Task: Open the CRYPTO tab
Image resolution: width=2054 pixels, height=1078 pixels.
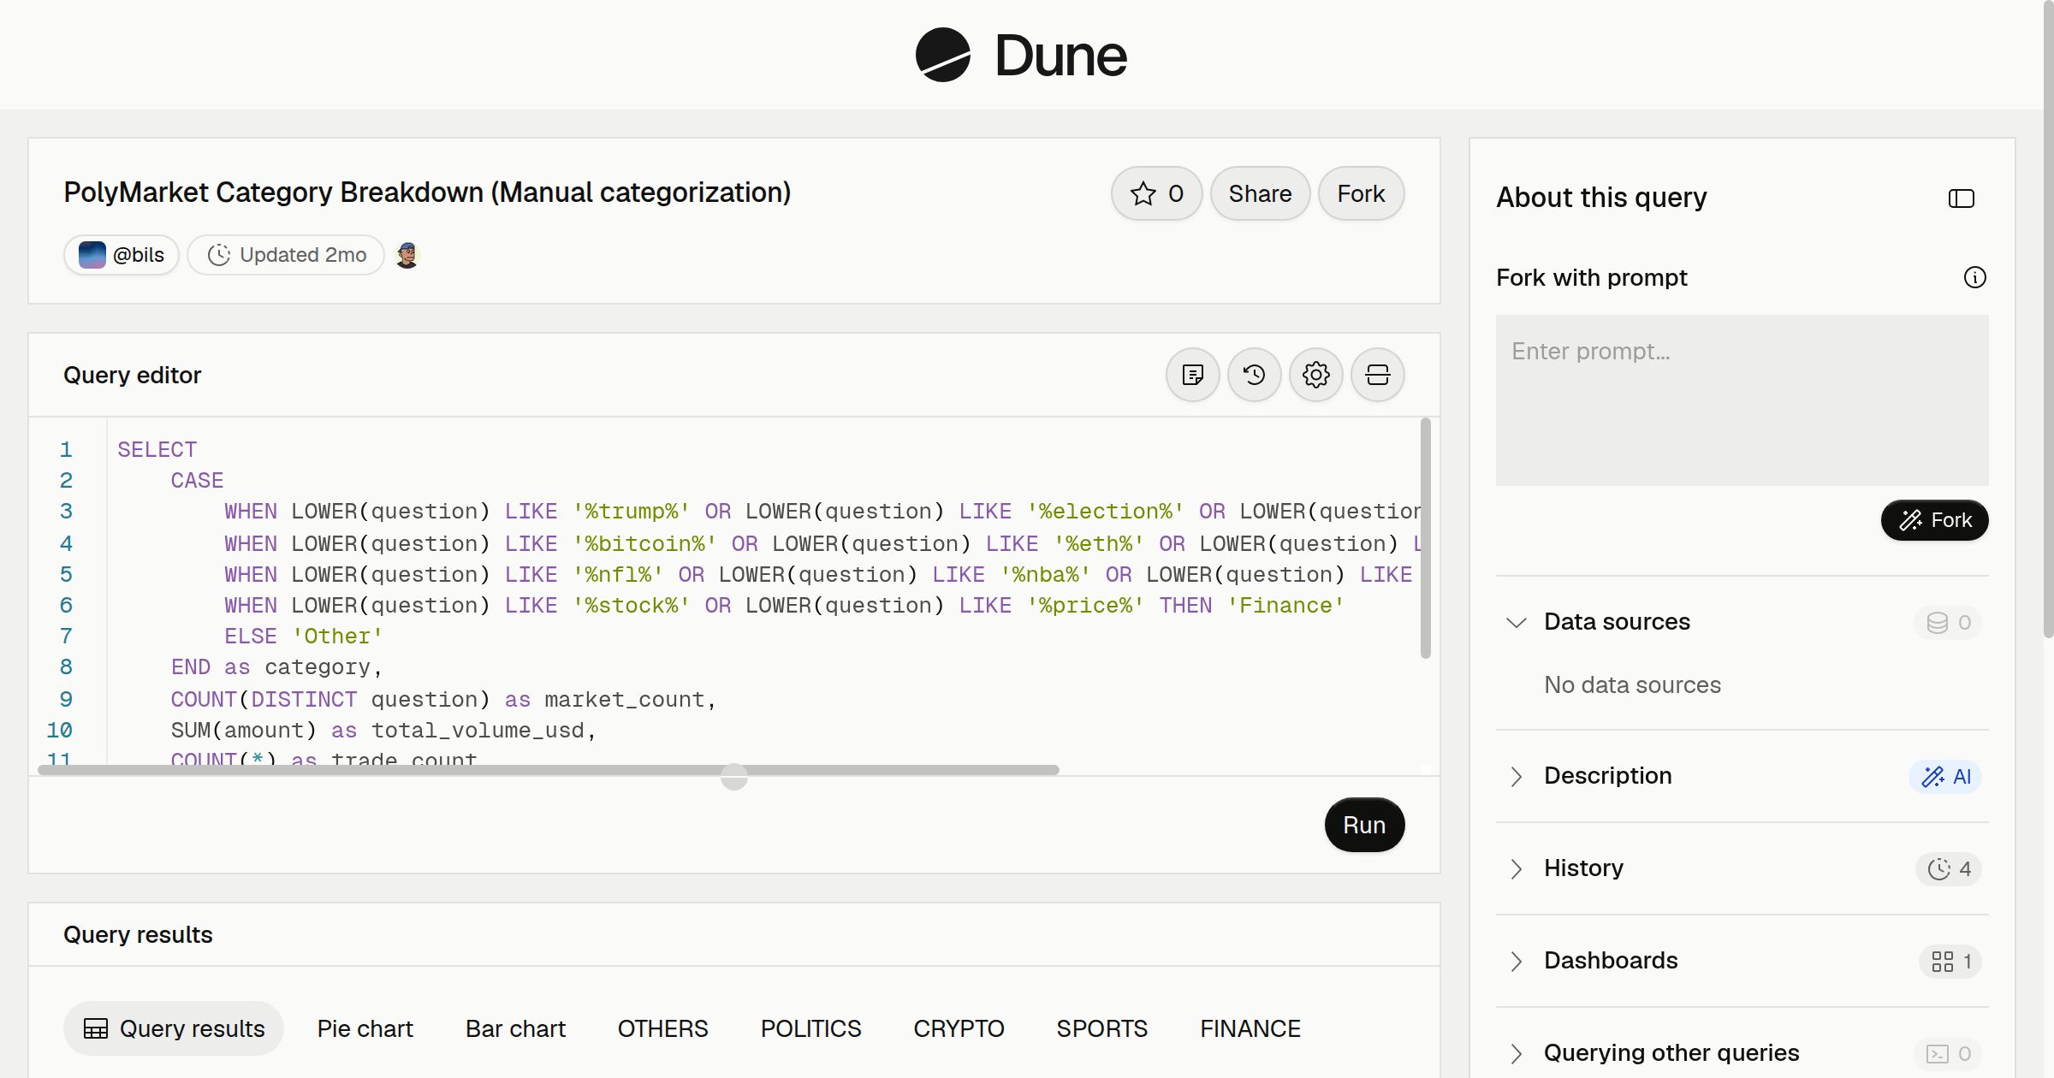Action: [959, 1028]
